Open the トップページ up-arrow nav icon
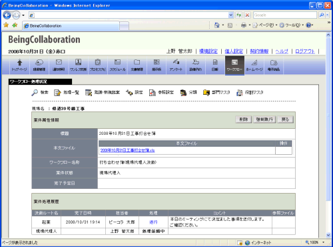This screenshot has height=247, width=333. pos(19,65)
